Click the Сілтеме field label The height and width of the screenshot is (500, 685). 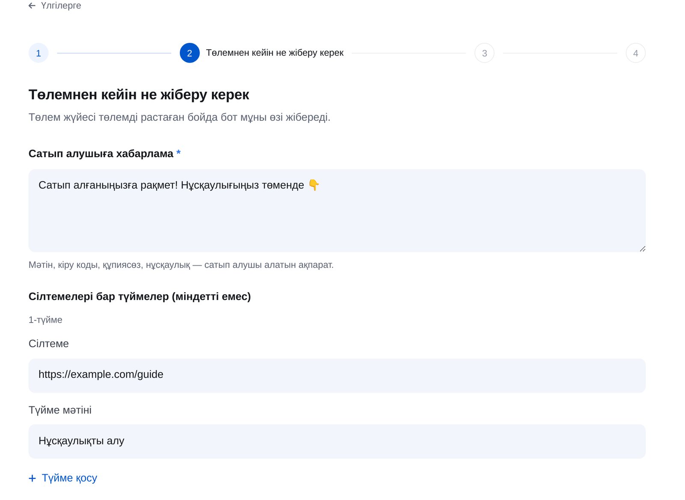point(49,344)
